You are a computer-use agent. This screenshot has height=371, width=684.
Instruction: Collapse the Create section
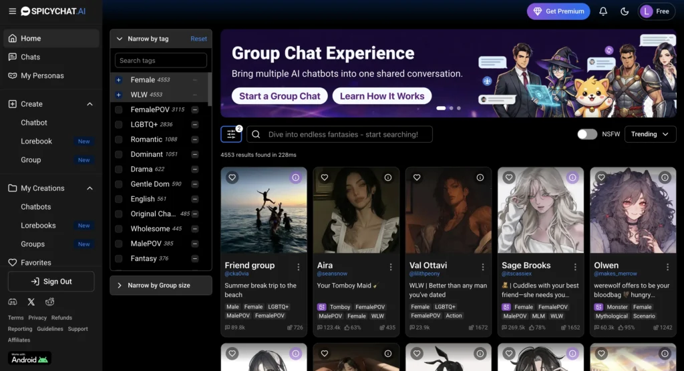(90, 104)
